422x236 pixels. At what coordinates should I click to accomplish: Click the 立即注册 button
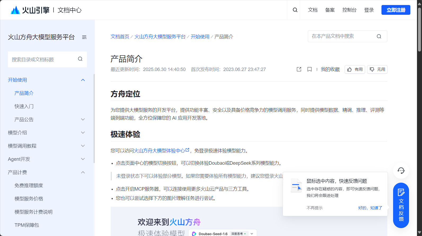point(396,10)
